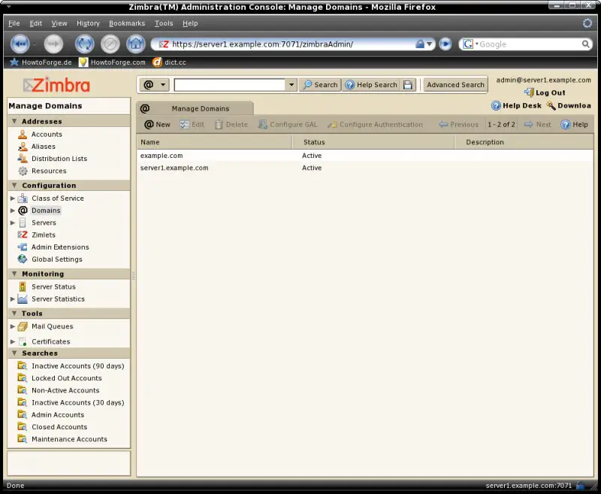Collapse the Tools section header
The width and height of the screenshot is (601, 494).
[x=14, y=314]
